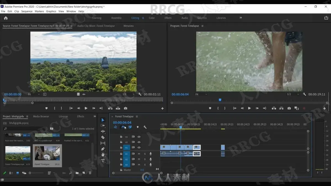Play the Program monitor sequence
331x186 pixels.
(x=249, y=108)
